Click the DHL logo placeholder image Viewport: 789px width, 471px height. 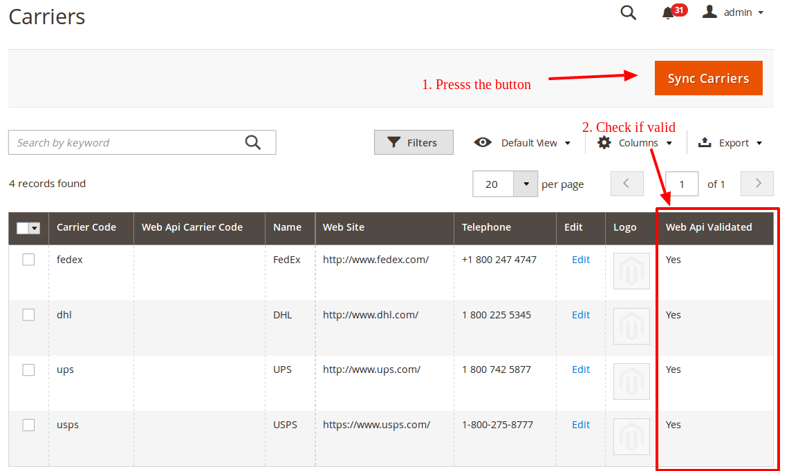[x=631, y=326]
